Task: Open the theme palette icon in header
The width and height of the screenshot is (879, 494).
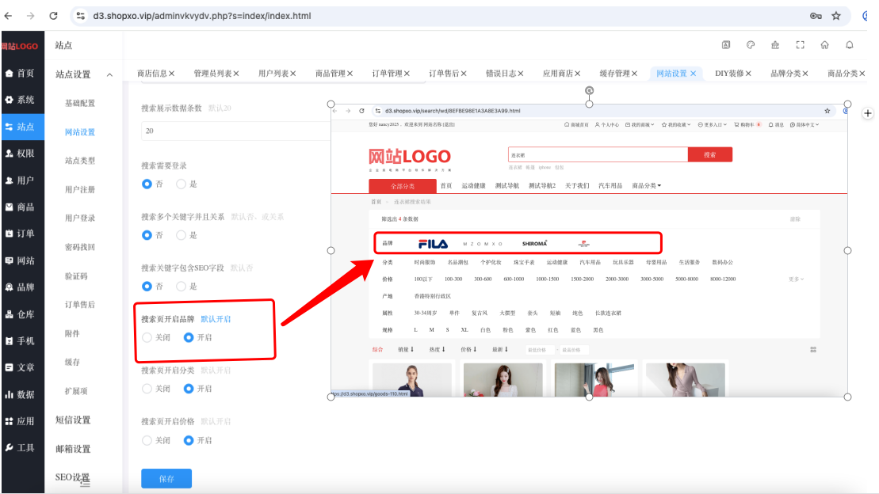Action: [751, 45]
